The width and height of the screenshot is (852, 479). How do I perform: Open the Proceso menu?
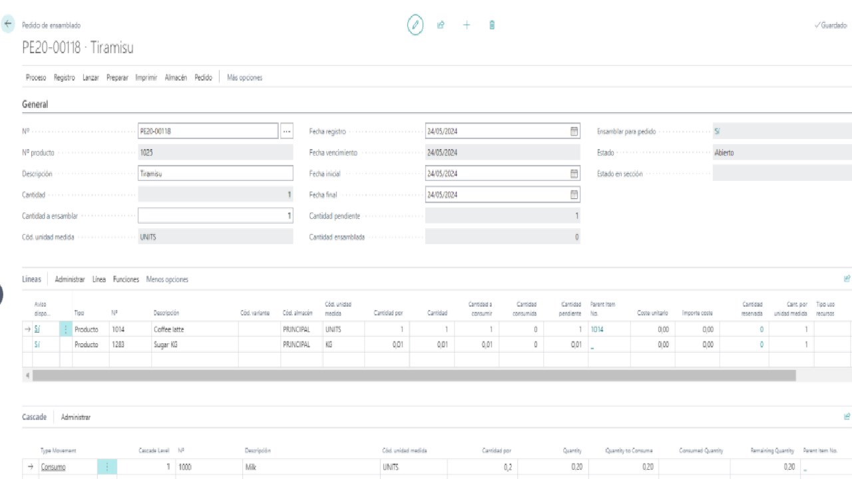click(x=36, y=78)
